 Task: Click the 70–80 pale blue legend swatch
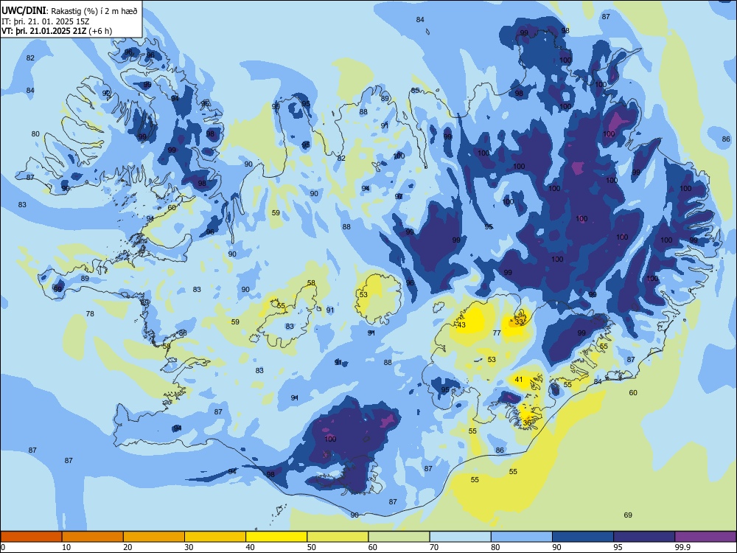460,537
